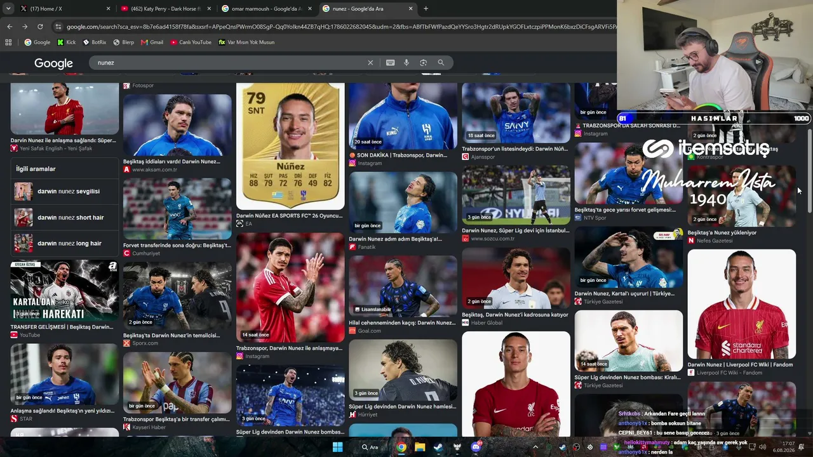Viewport: 813px width, 457px height.
Task: Open Google Chrome from the taskbar
Action: (x=401, y=447)
